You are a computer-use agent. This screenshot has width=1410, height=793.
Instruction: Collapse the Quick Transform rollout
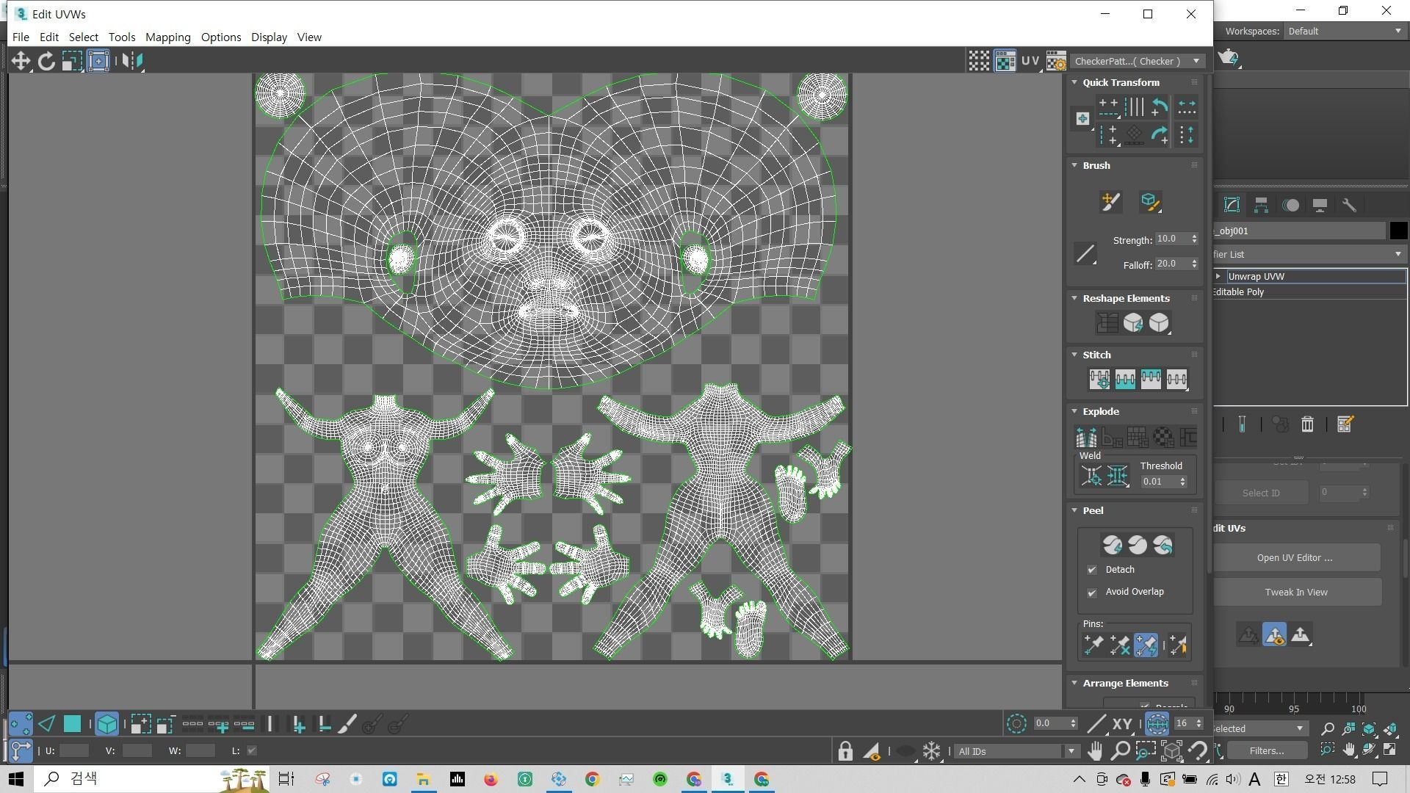[1075, 82]
